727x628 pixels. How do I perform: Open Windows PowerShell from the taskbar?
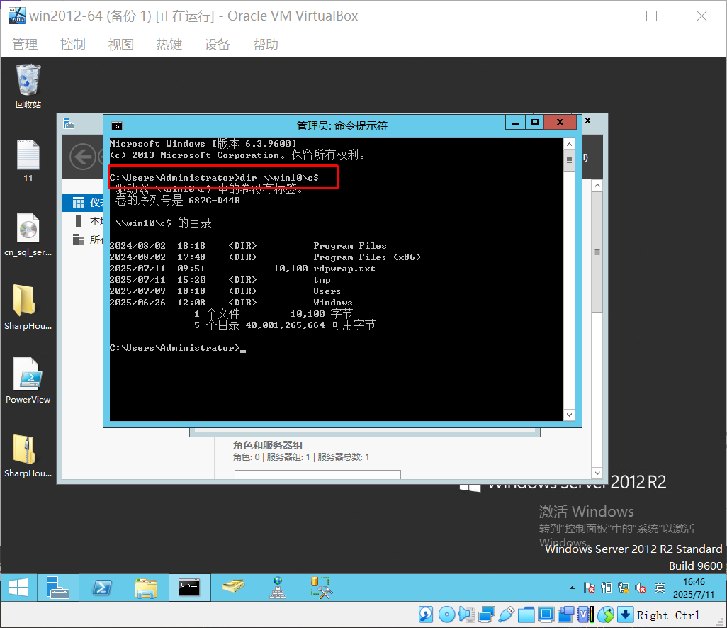tap(101, 587)
